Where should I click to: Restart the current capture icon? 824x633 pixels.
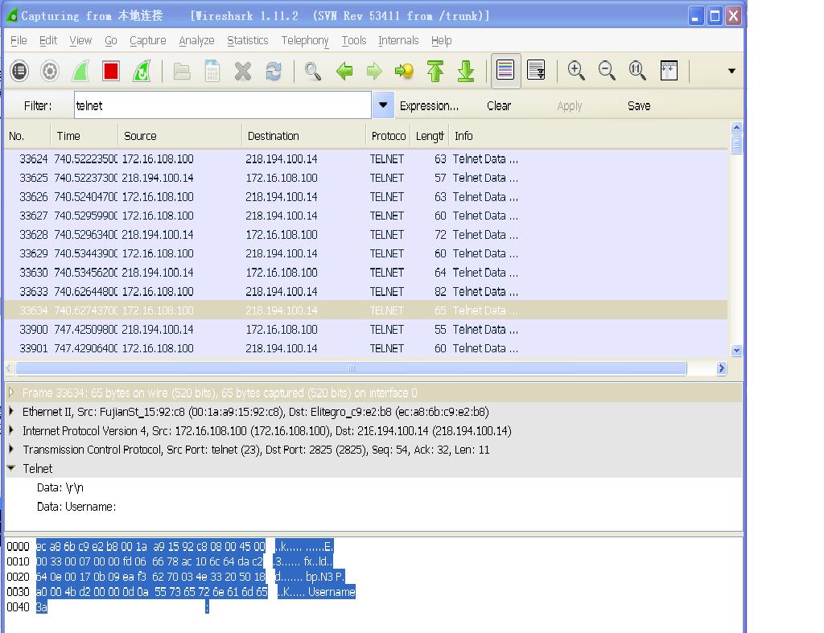pyautogui.click(x=142, y=71)
